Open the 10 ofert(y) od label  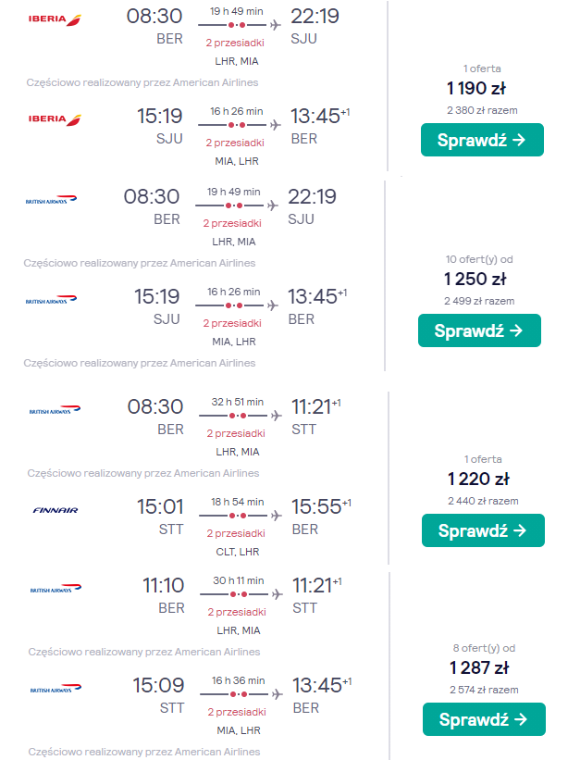point(479,259)
